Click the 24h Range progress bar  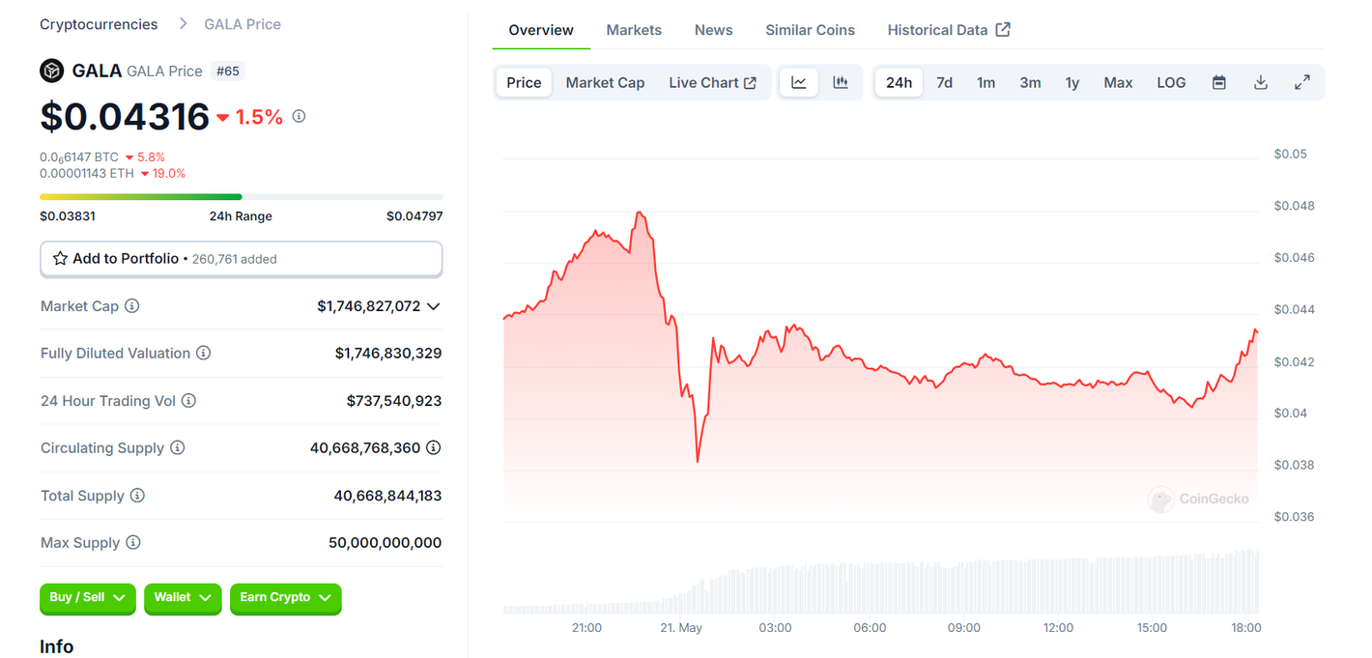(241, 196)
